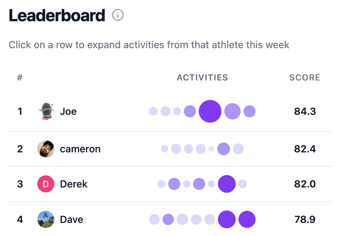This screenshot has height=236, width=340.
Task: Click Joe's score of 84.3
Action: pyautogui.click(x=305, y=111)
